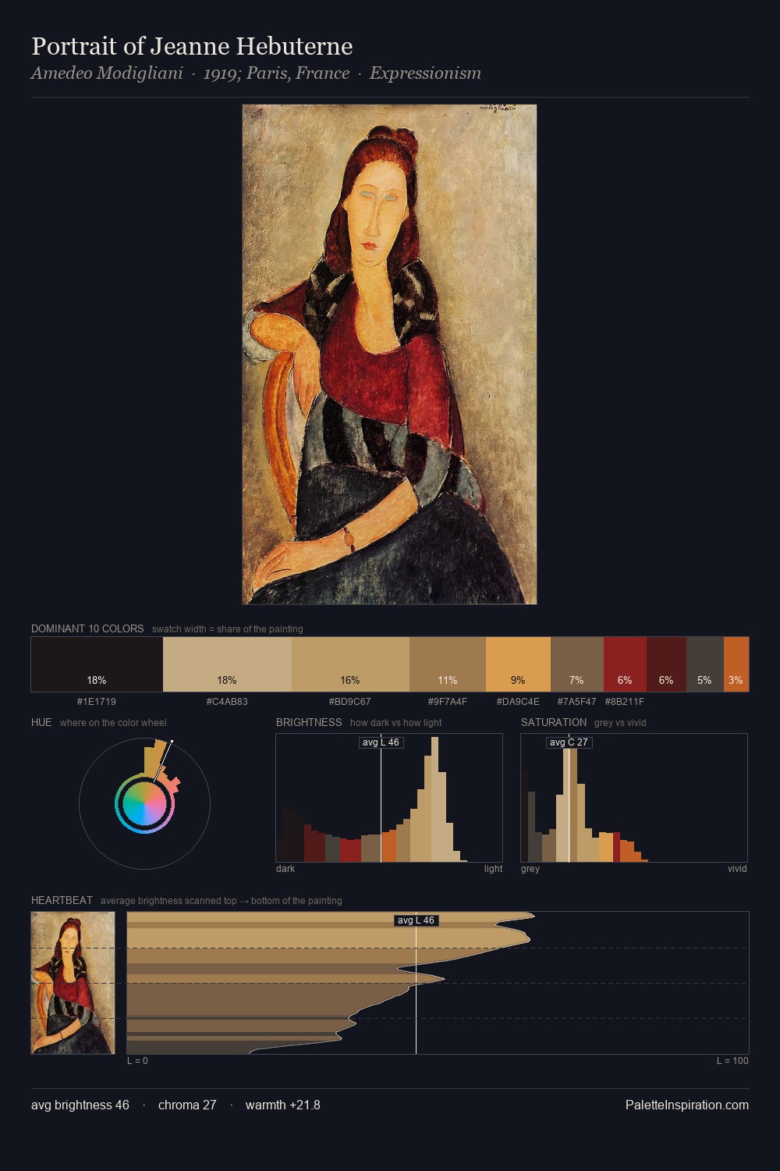Choose the bright red 6% swatch
This screenshot has width=780, height=1171.
625,664
